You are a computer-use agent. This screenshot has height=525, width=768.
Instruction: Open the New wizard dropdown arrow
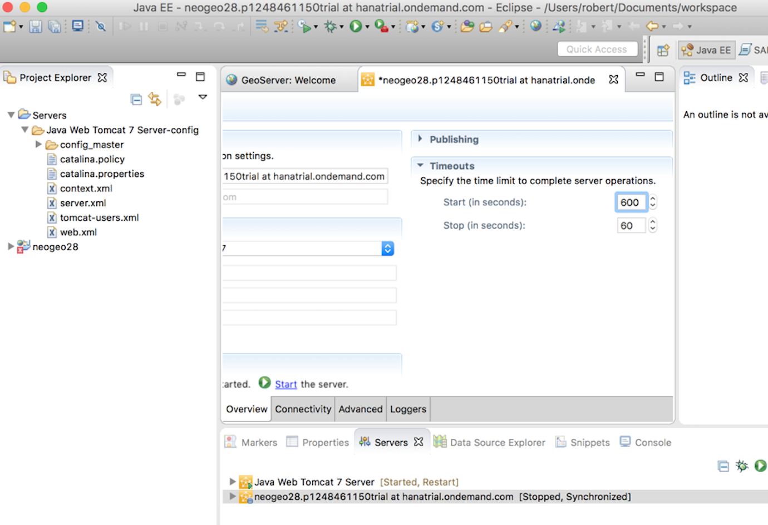(x=21, y=27)
